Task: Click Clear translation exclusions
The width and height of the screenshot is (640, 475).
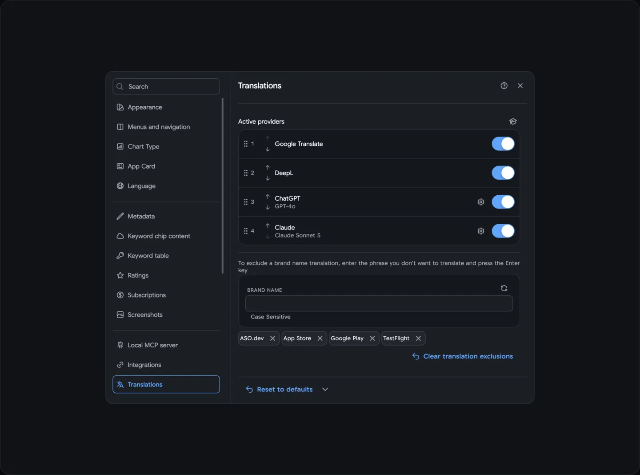Action: click(463, 356)
